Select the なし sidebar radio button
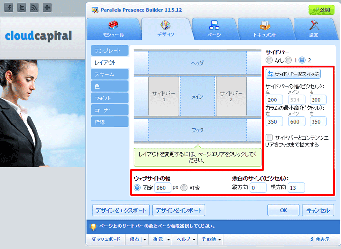This screenshot has width=341, height=249. pos(269,60)
